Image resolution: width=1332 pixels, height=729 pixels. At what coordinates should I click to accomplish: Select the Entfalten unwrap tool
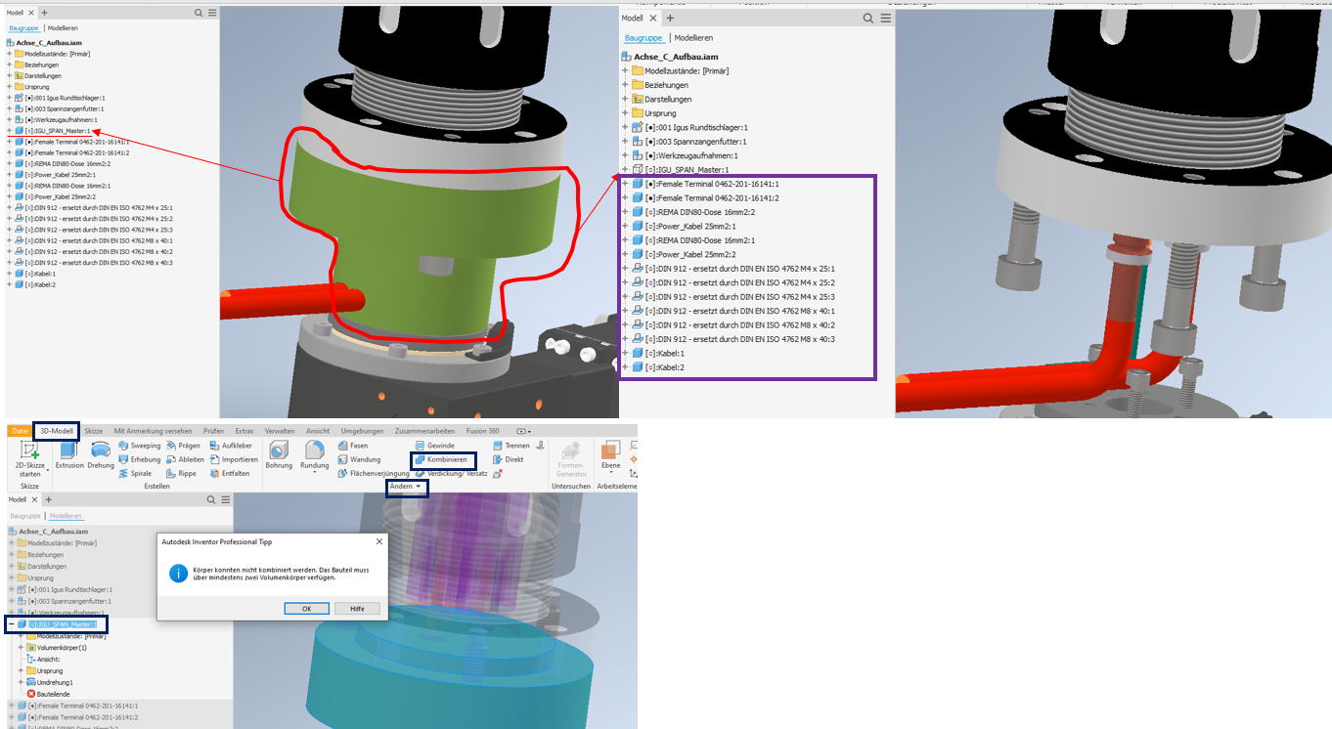[x=230, y=473]
